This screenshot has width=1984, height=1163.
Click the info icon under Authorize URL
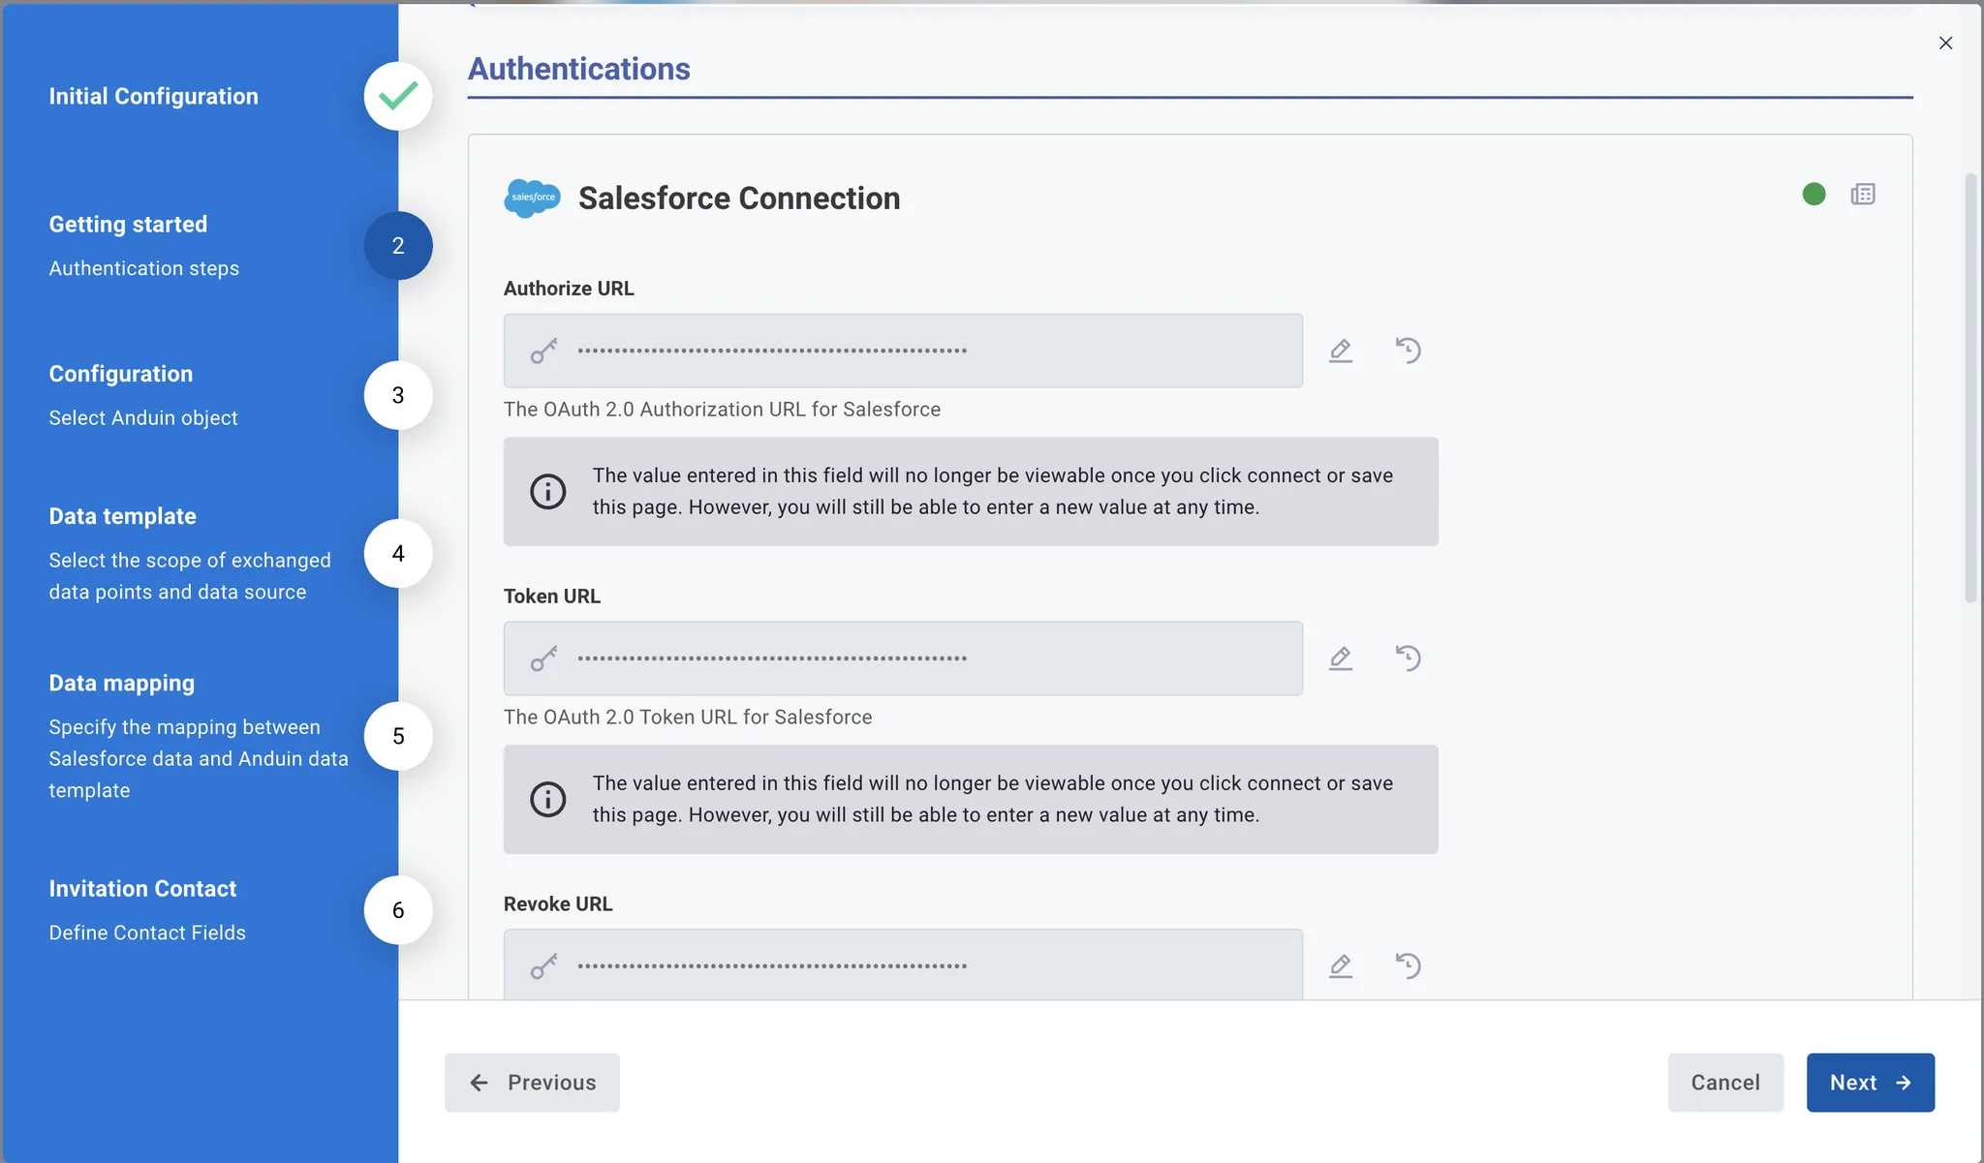pos(548,491)
